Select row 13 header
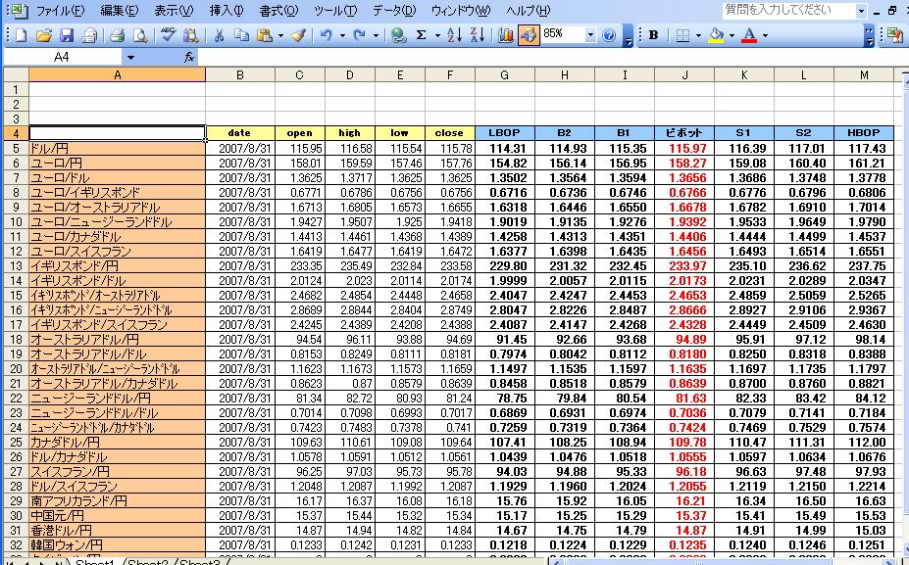 (16, 265)
